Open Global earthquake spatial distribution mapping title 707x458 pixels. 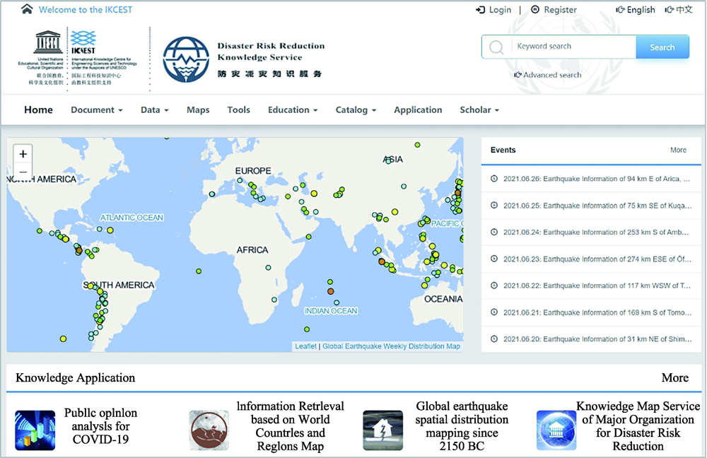[x=462, y=426]
